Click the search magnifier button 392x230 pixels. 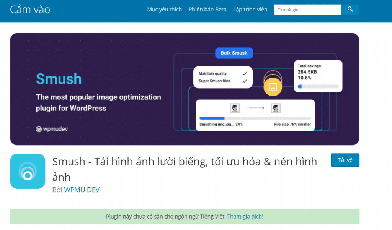(x=350, y=10)
